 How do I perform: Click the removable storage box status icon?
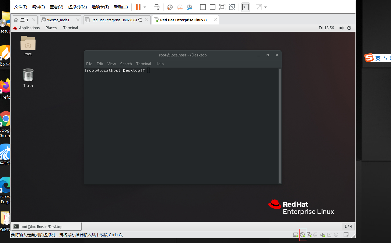[329, 235]
